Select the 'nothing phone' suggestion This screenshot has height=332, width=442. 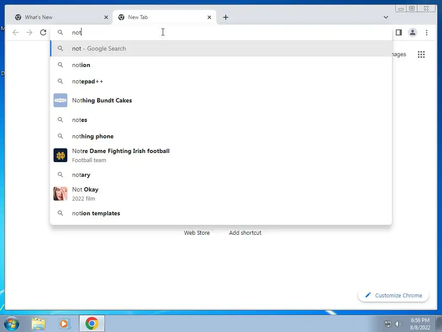pyautogui.click(x=221, y=136)
